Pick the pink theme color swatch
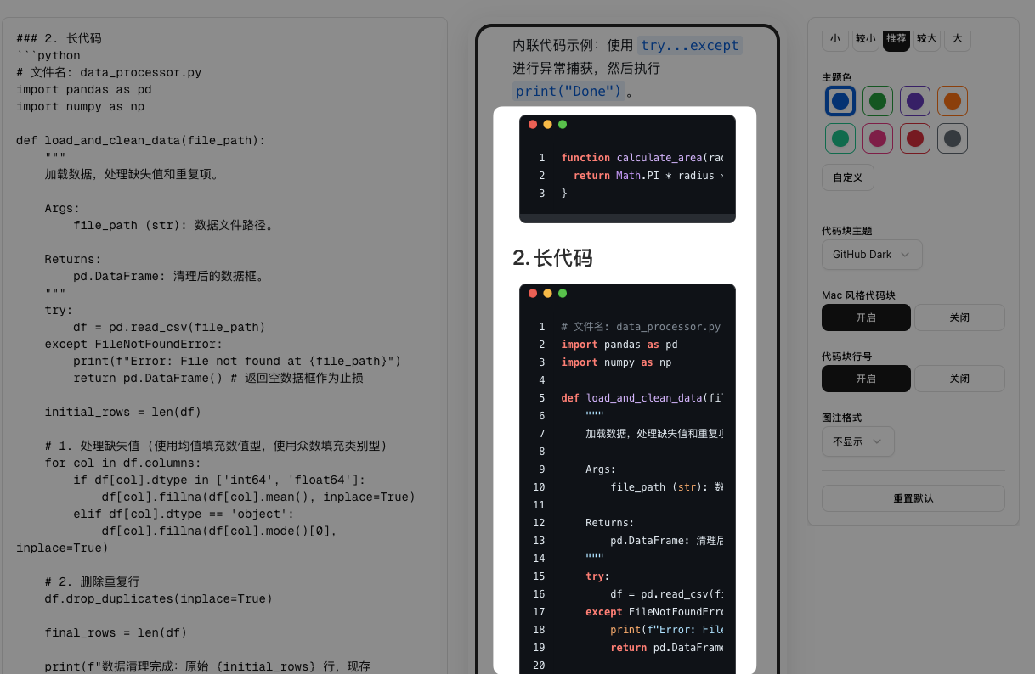Image resolution: width=1035 pixels, height=674 pixels. coord(877,138)
